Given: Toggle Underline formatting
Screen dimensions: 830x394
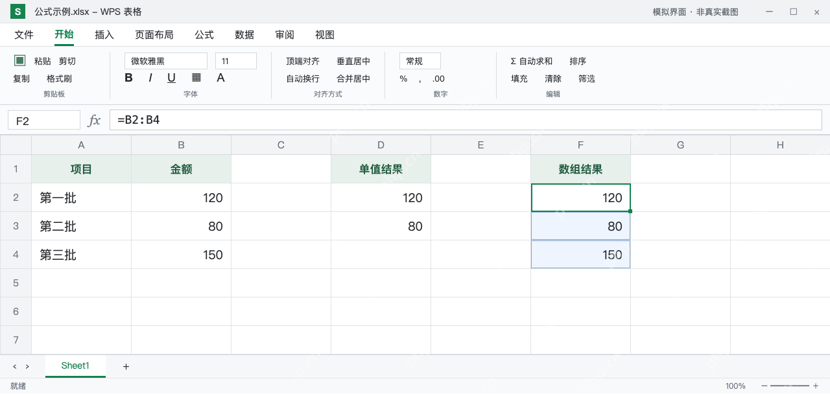Looking at the screenshot, I should tap(171, 78).
